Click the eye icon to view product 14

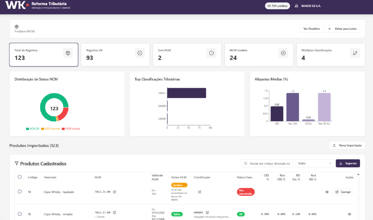click(x=327, y=192)
